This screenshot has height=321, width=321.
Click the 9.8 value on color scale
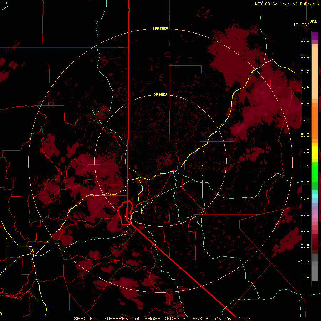[x=305, y=40]
